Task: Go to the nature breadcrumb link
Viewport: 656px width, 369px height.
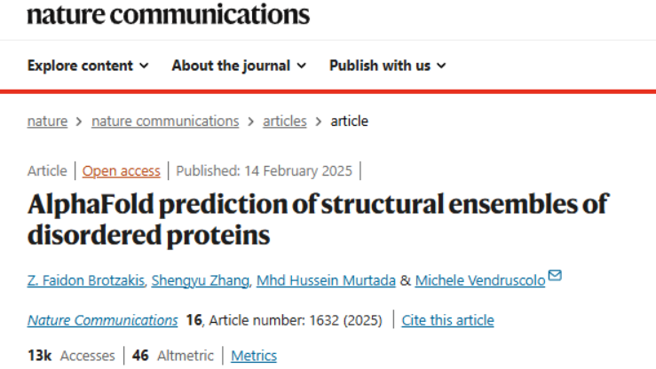Action: click(x=47, y=122)
